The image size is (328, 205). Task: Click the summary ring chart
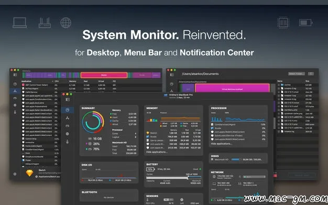point(93,122)
